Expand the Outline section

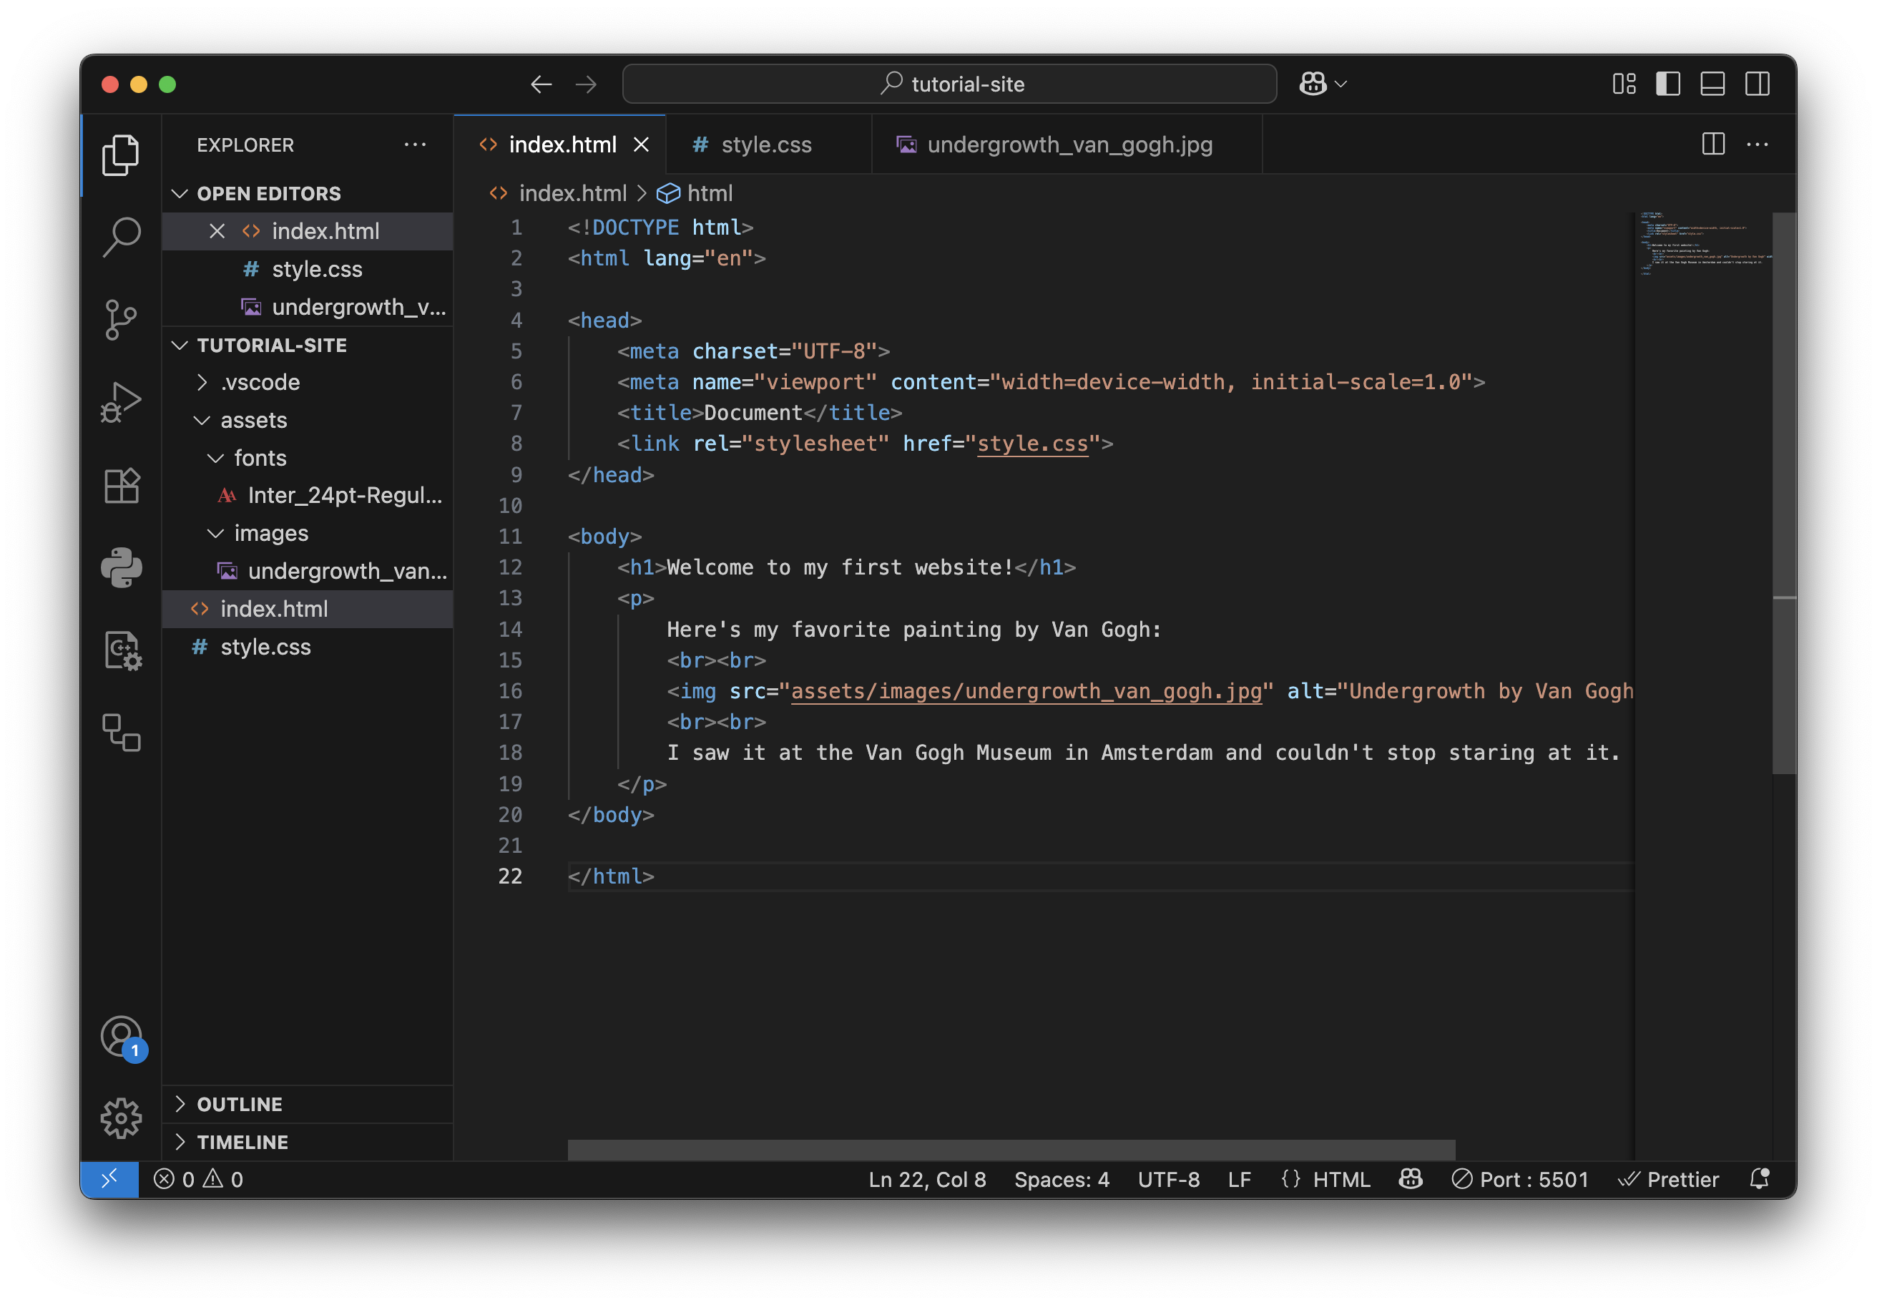[308, 1104]
